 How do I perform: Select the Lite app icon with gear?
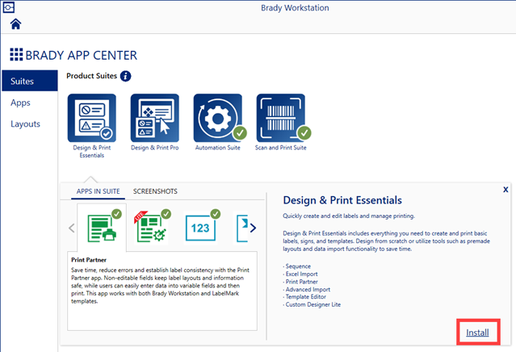point(151,228)
